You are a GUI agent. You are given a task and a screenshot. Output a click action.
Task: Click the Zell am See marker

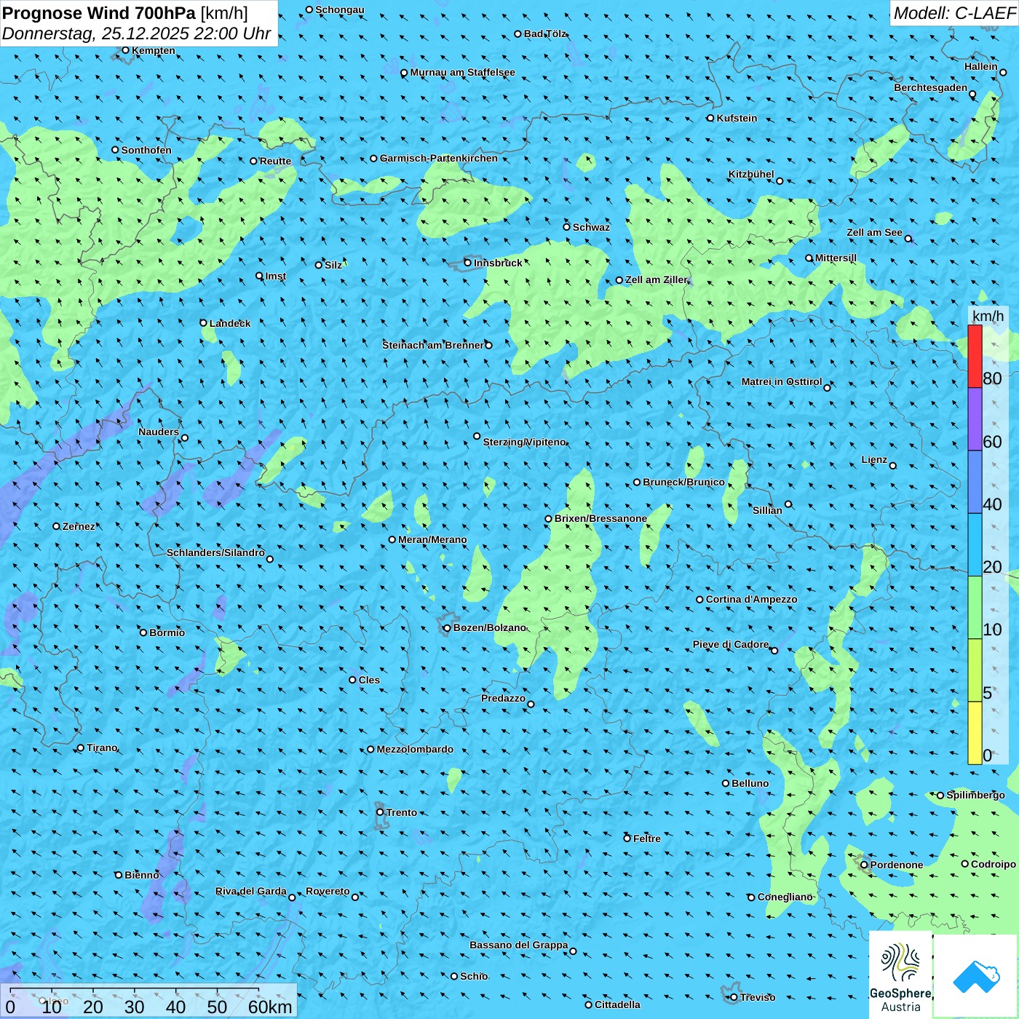click(908, 239)
